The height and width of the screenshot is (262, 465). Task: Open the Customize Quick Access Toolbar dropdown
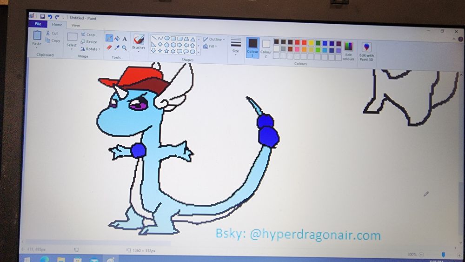click(63, 18)
